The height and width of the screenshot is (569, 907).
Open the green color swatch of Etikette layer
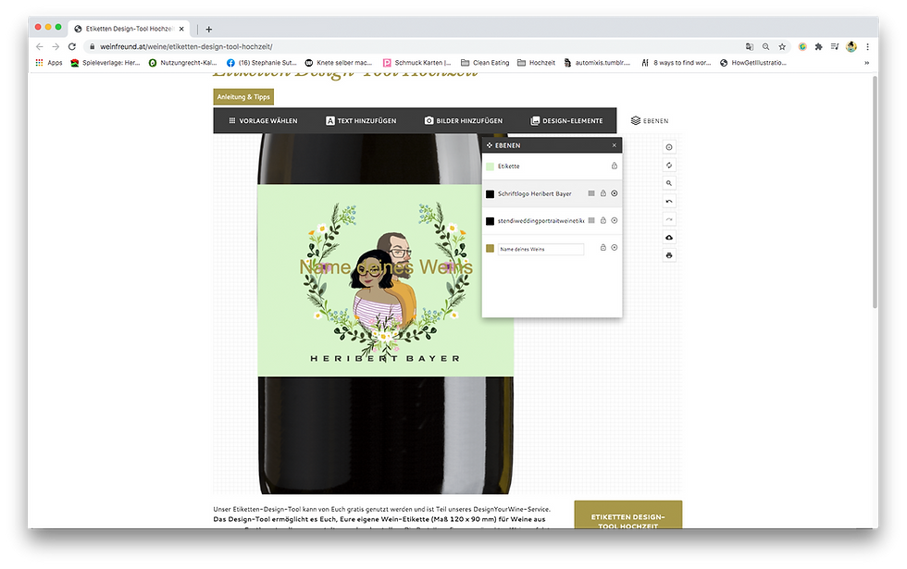point(490,167)
